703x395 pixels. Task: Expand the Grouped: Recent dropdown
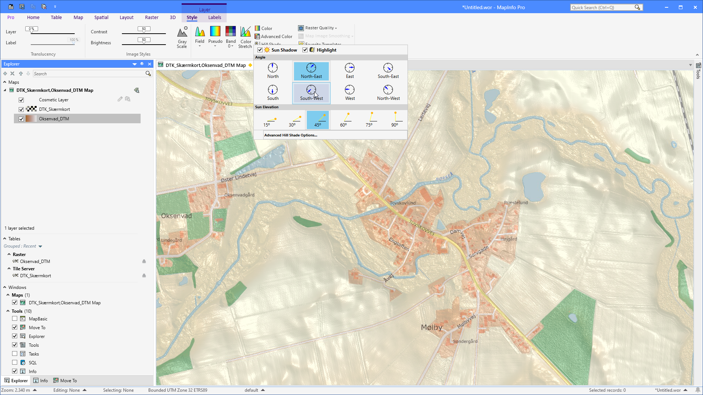point(40,246)
